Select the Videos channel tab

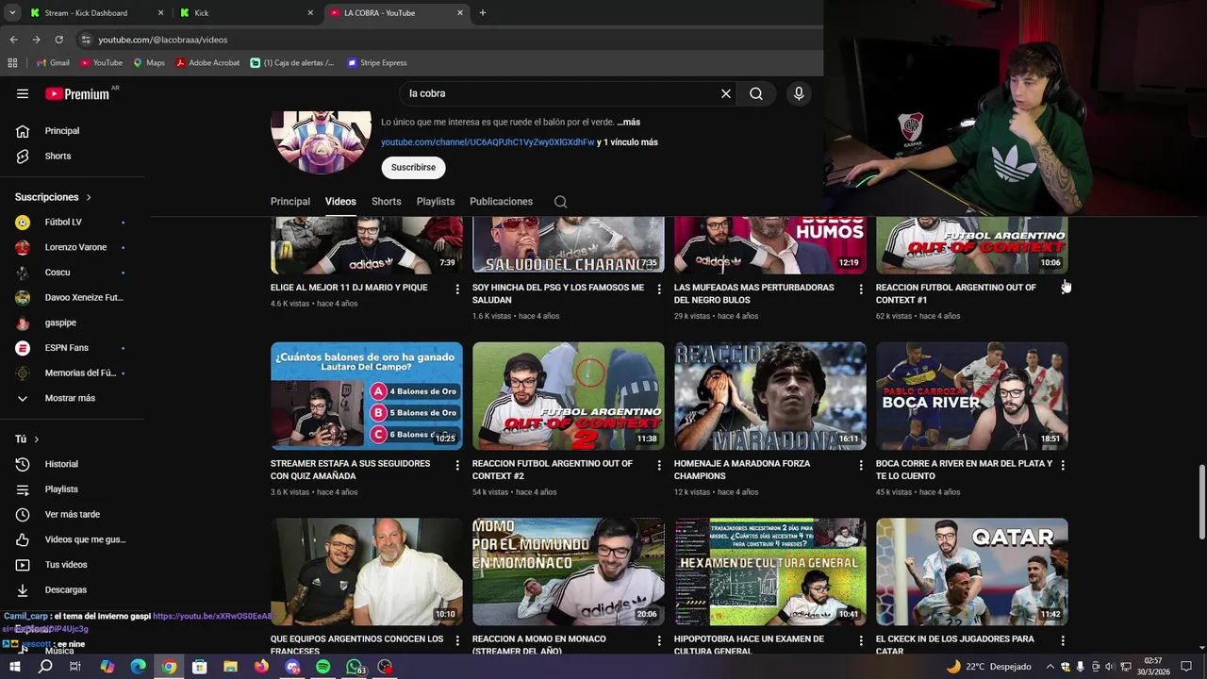pyautogui.click(x=340, y=202)
